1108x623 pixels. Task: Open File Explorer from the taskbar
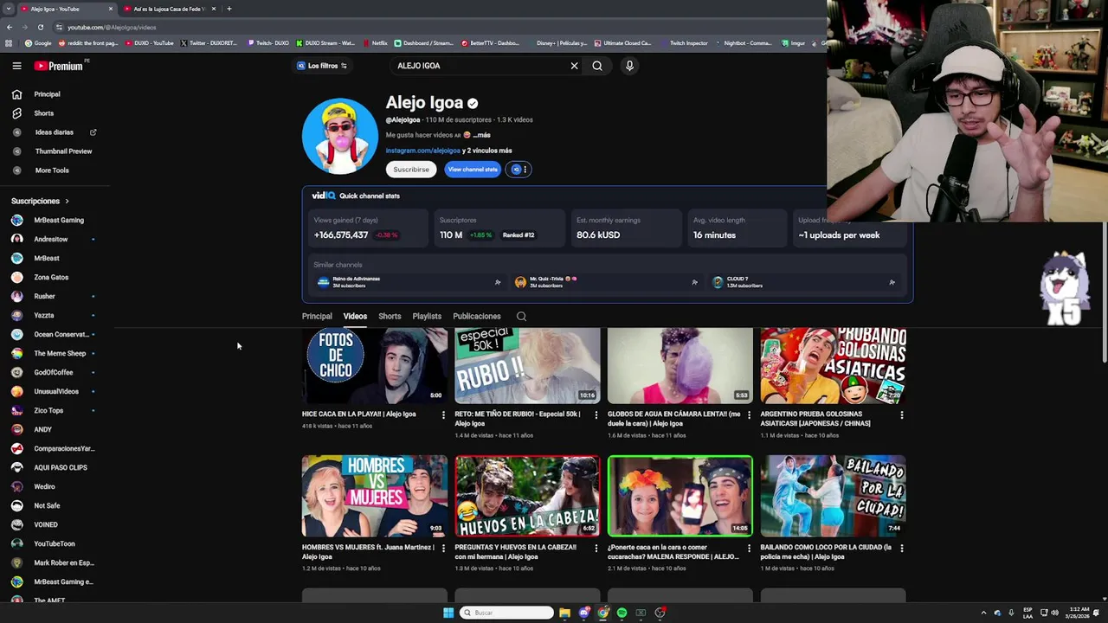click(x=564, y=613)
